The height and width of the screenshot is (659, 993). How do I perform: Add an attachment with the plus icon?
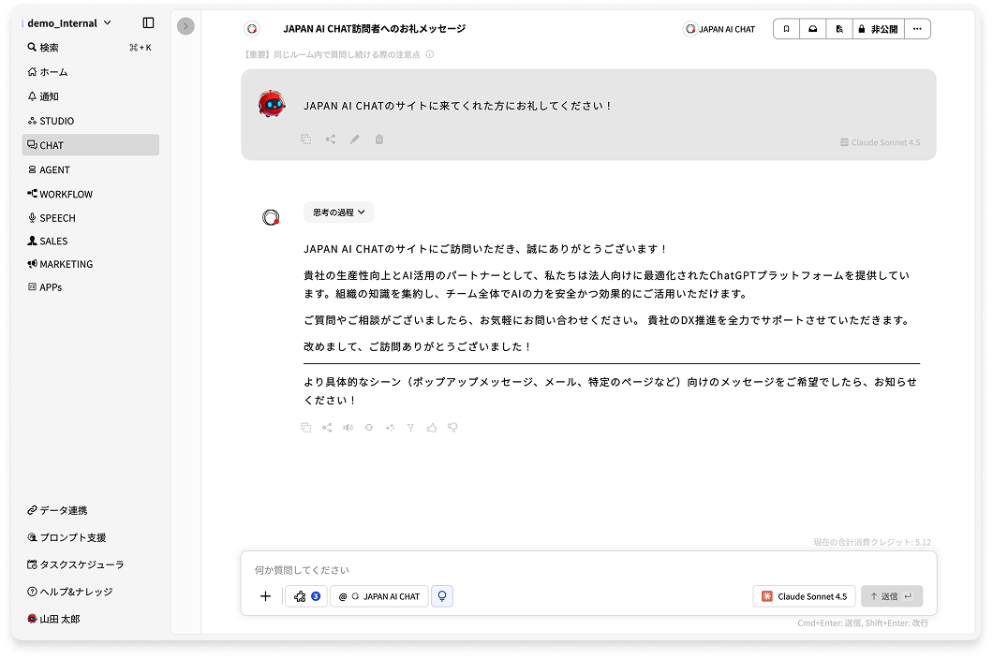(265, 596)
